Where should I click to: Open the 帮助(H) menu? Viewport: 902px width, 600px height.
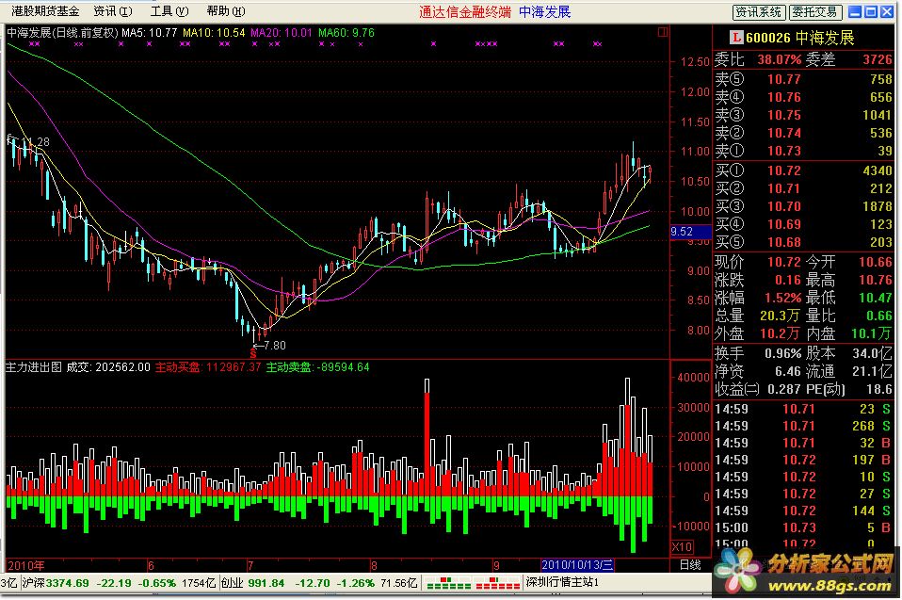(226, 11)
